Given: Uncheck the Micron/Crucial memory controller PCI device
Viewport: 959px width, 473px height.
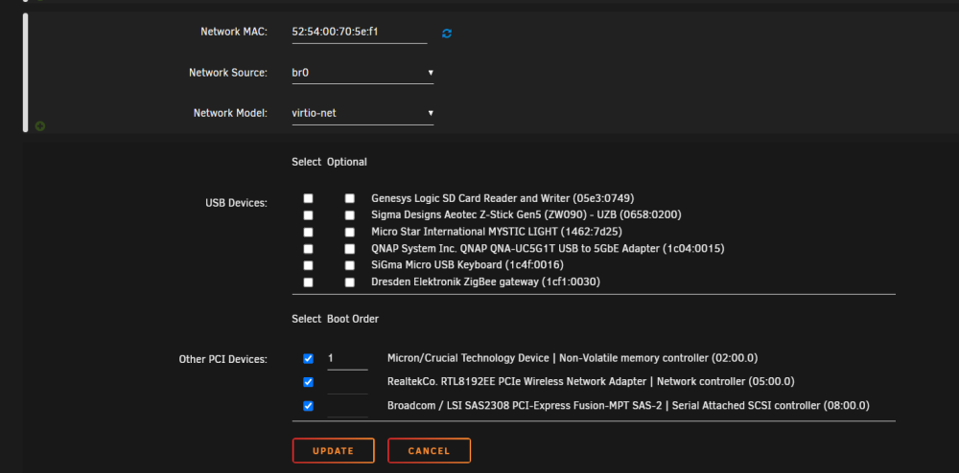Looking at the screenshot, I should (x=308, y=359).
